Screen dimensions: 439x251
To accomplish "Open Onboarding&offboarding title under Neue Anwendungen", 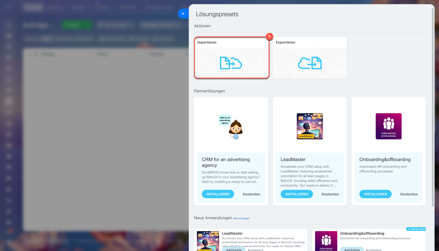I will pos(362,234).
